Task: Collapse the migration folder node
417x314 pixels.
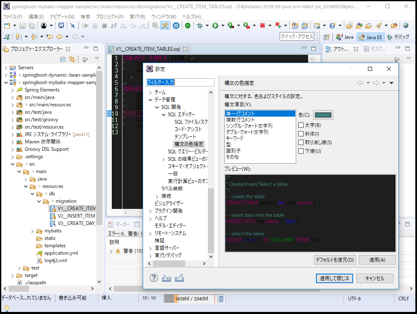Action: pos(39,202)
